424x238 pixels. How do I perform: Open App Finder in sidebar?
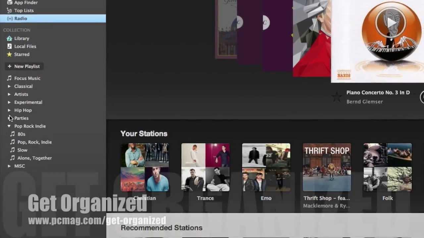coord(26,3)
